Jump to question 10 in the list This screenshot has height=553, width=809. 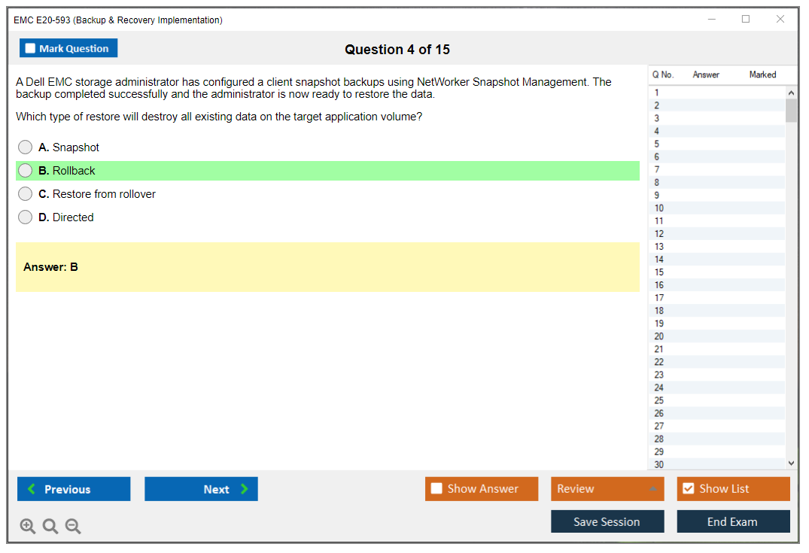[659, 208]
